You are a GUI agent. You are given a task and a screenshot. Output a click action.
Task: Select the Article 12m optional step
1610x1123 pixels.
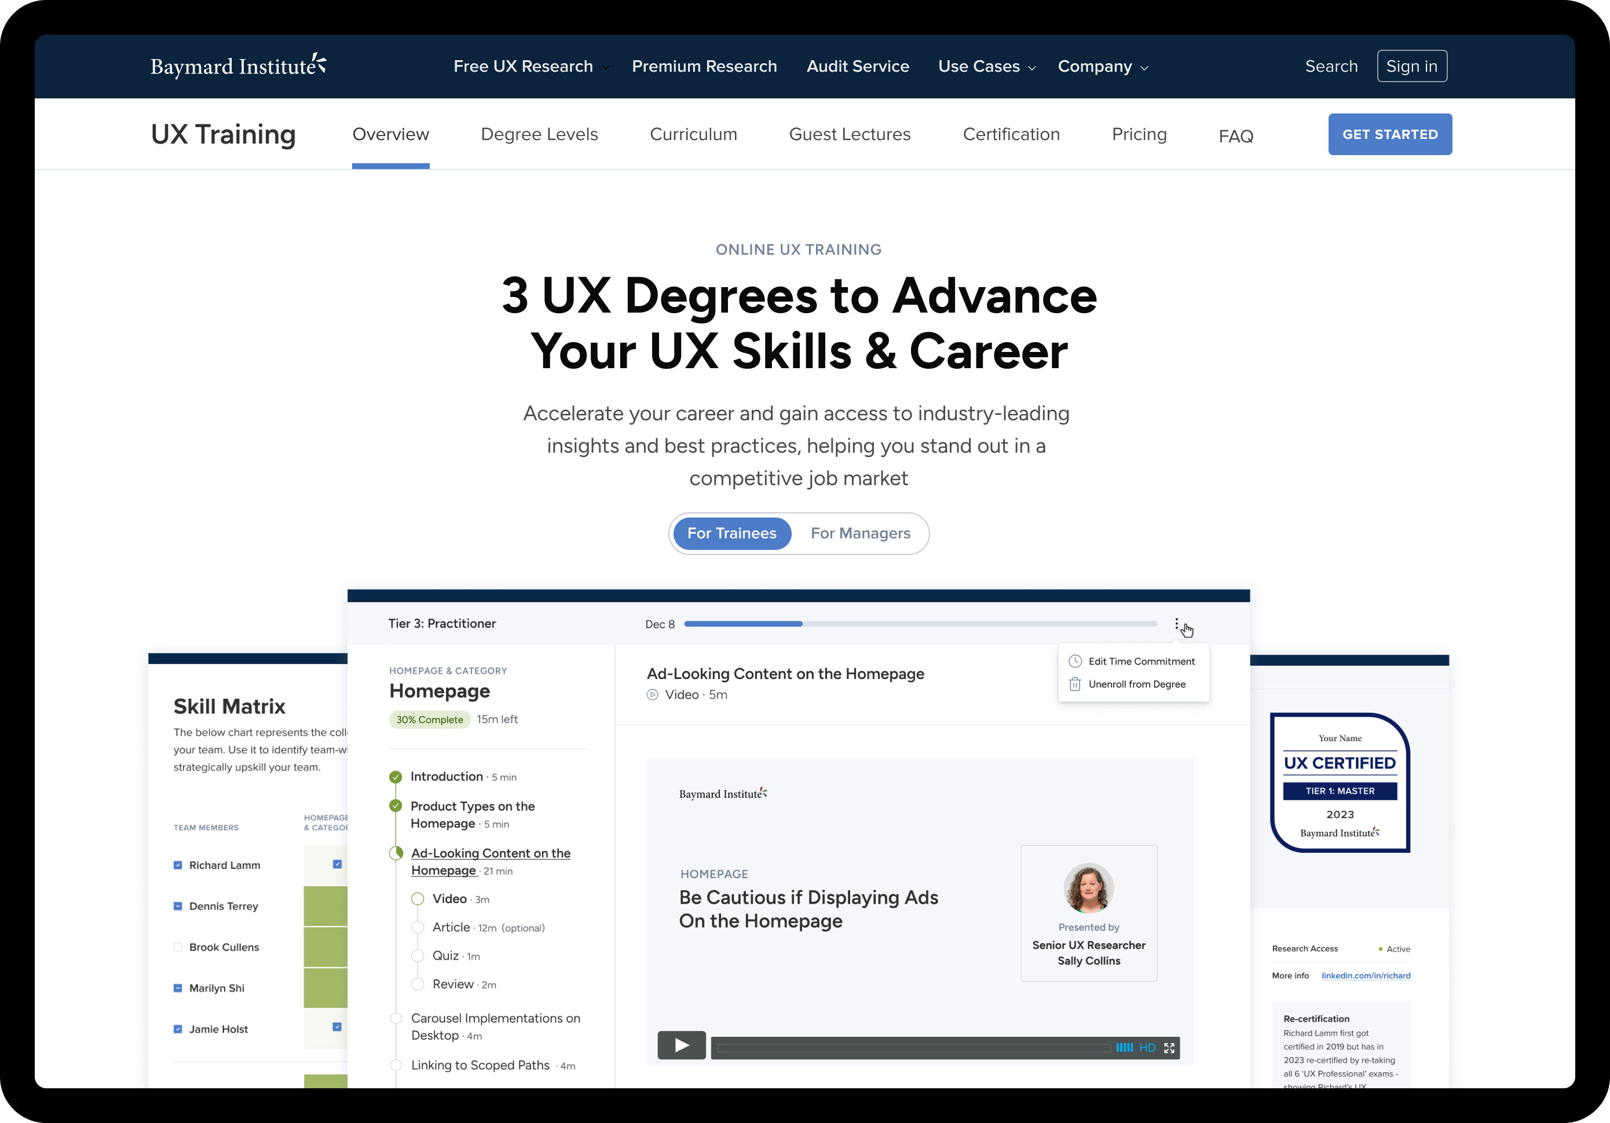[489, 927]
